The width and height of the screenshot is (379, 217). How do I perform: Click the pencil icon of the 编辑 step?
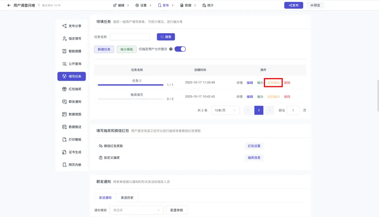115,5
